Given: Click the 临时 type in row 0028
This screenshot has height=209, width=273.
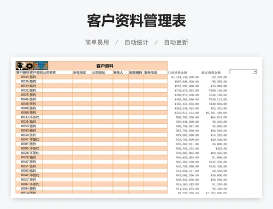Looking at the screenshot, I should (33, 157).
